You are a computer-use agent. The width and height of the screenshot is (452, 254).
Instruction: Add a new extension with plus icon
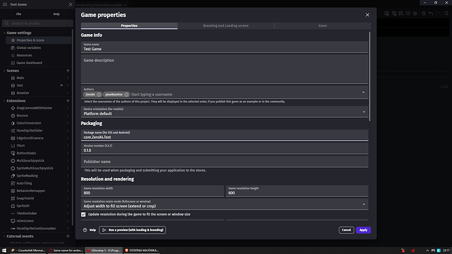67,101
